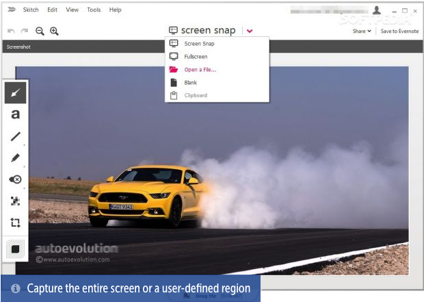
Task: Select the Arrow tool
Action: 16,93
